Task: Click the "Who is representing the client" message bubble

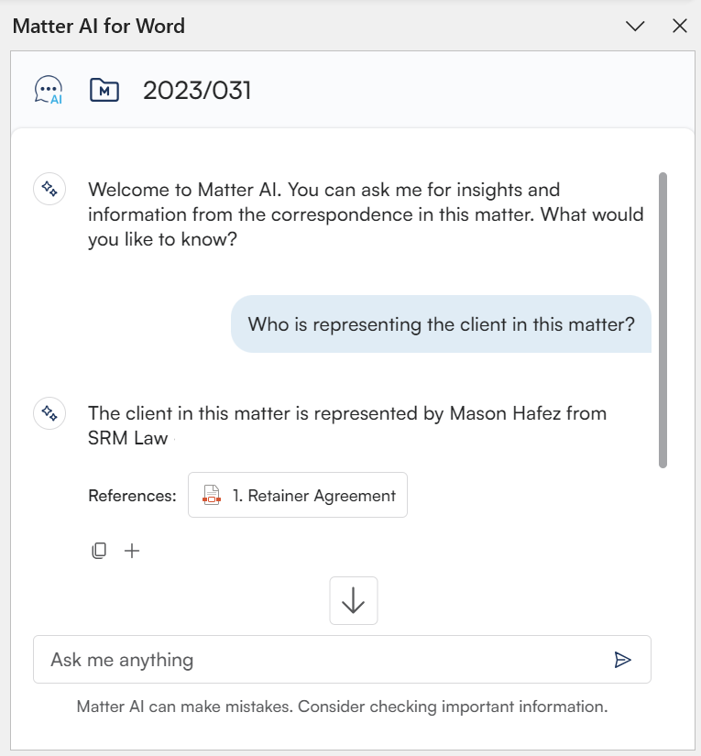Action: pos(441,324)
